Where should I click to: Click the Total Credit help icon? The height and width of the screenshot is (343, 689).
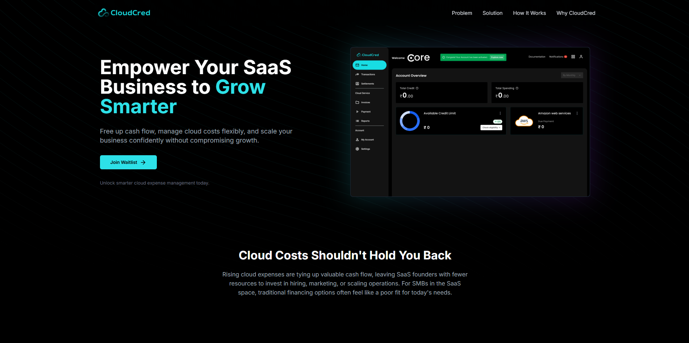pos(417,88)
